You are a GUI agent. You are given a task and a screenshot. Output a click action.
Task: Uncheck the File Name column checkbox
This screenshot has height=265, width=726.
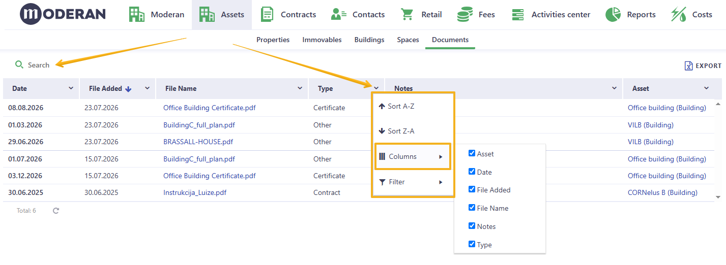[472, 208]
